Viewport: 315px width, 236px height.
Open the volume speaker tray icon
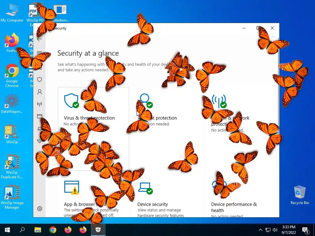coord(275,230)
